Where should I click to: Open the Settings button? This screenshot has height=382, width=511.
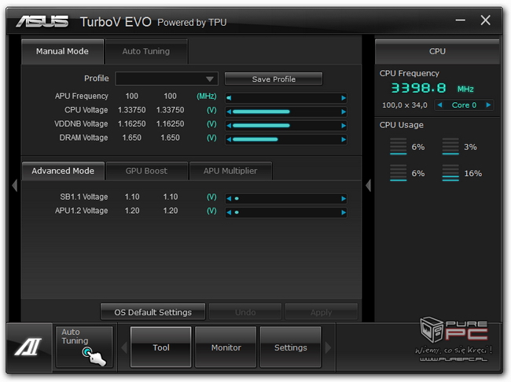pyautogui.click(x=290, y=347)
